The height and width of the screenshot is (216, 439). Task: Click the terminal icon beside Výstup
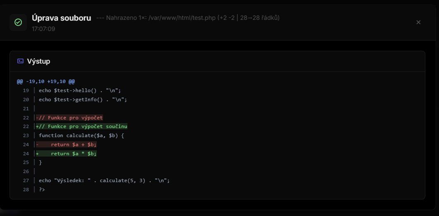20,61
